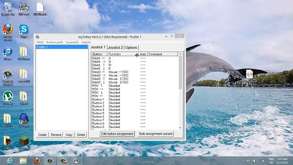
Task: Select Stick2 up Mouse (30) row
Action: tap(135, 79)
